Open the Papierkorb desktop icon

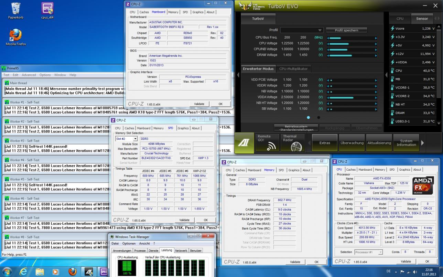click(15, 10)
